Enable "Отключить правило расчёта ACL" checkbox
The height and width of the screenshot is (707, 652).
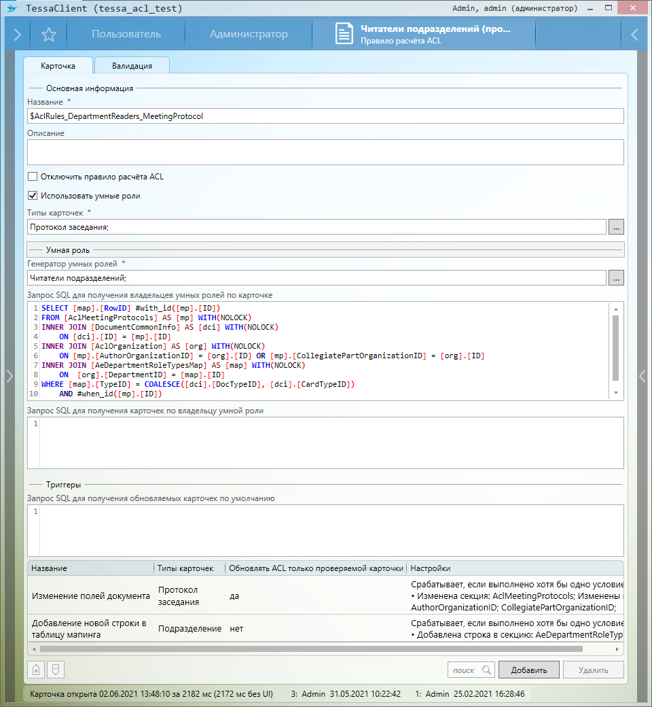click(x=33, y=177)
